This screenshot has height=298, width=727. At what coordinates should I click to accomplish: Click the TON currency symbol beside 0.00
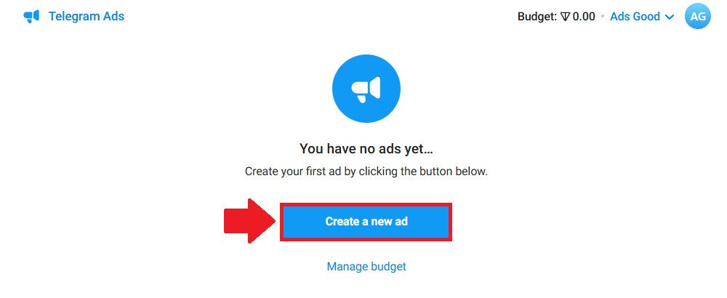tap(565, 17)
